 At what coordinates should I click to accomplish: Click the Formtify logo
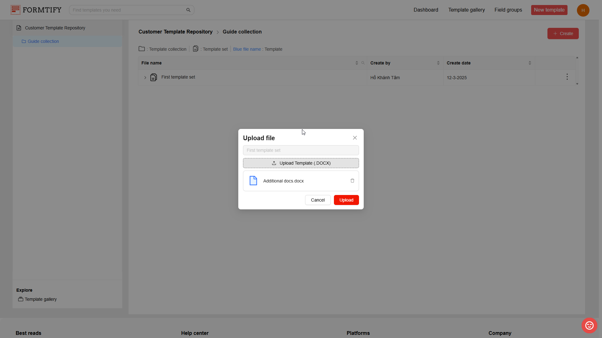click(x=36, y=10)
